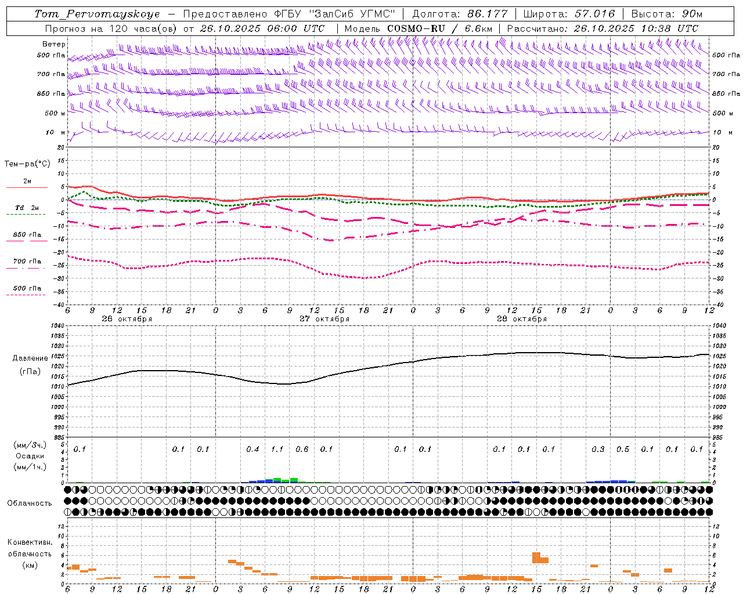Click the tallest orange convective cloud bar

(x=536, y=557)
